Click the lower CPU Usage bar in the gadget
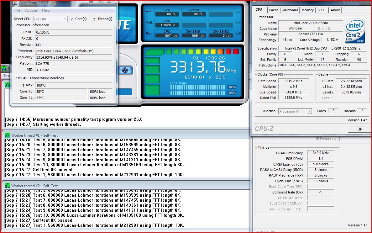 (x=197, y=93)
